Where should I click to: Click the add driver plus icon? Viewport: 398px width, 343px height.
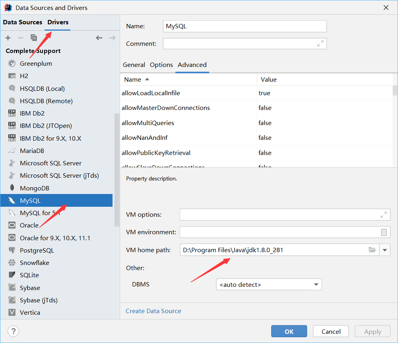tap(8, 38)
